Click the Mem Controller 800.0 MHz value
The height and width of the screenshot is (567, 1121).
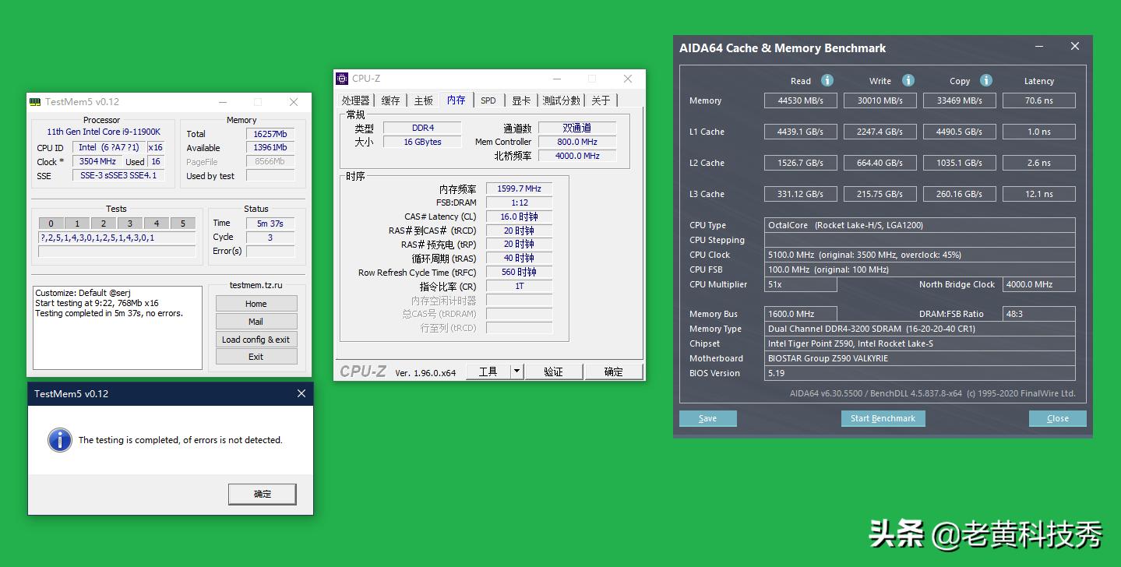577,142
